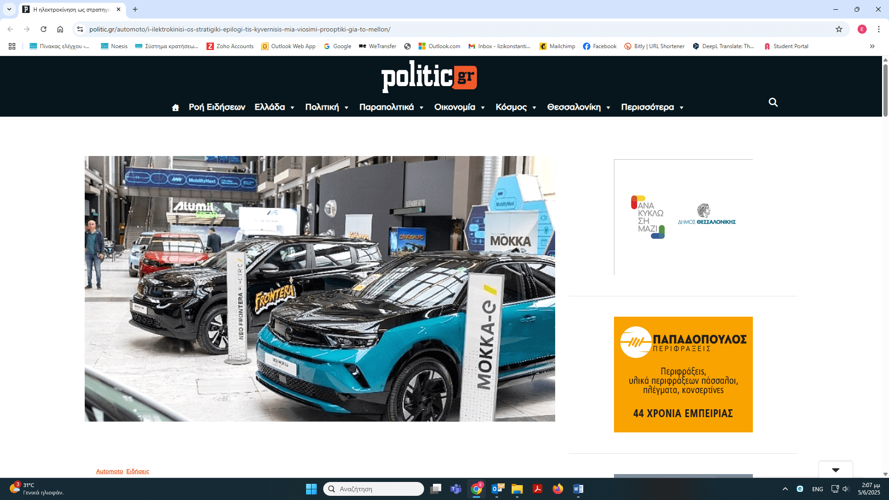Viewport: 889px width, 500px height.
Task: Expand the Περισσότερα dropdown menu
Action: click(x=652, y=107)
